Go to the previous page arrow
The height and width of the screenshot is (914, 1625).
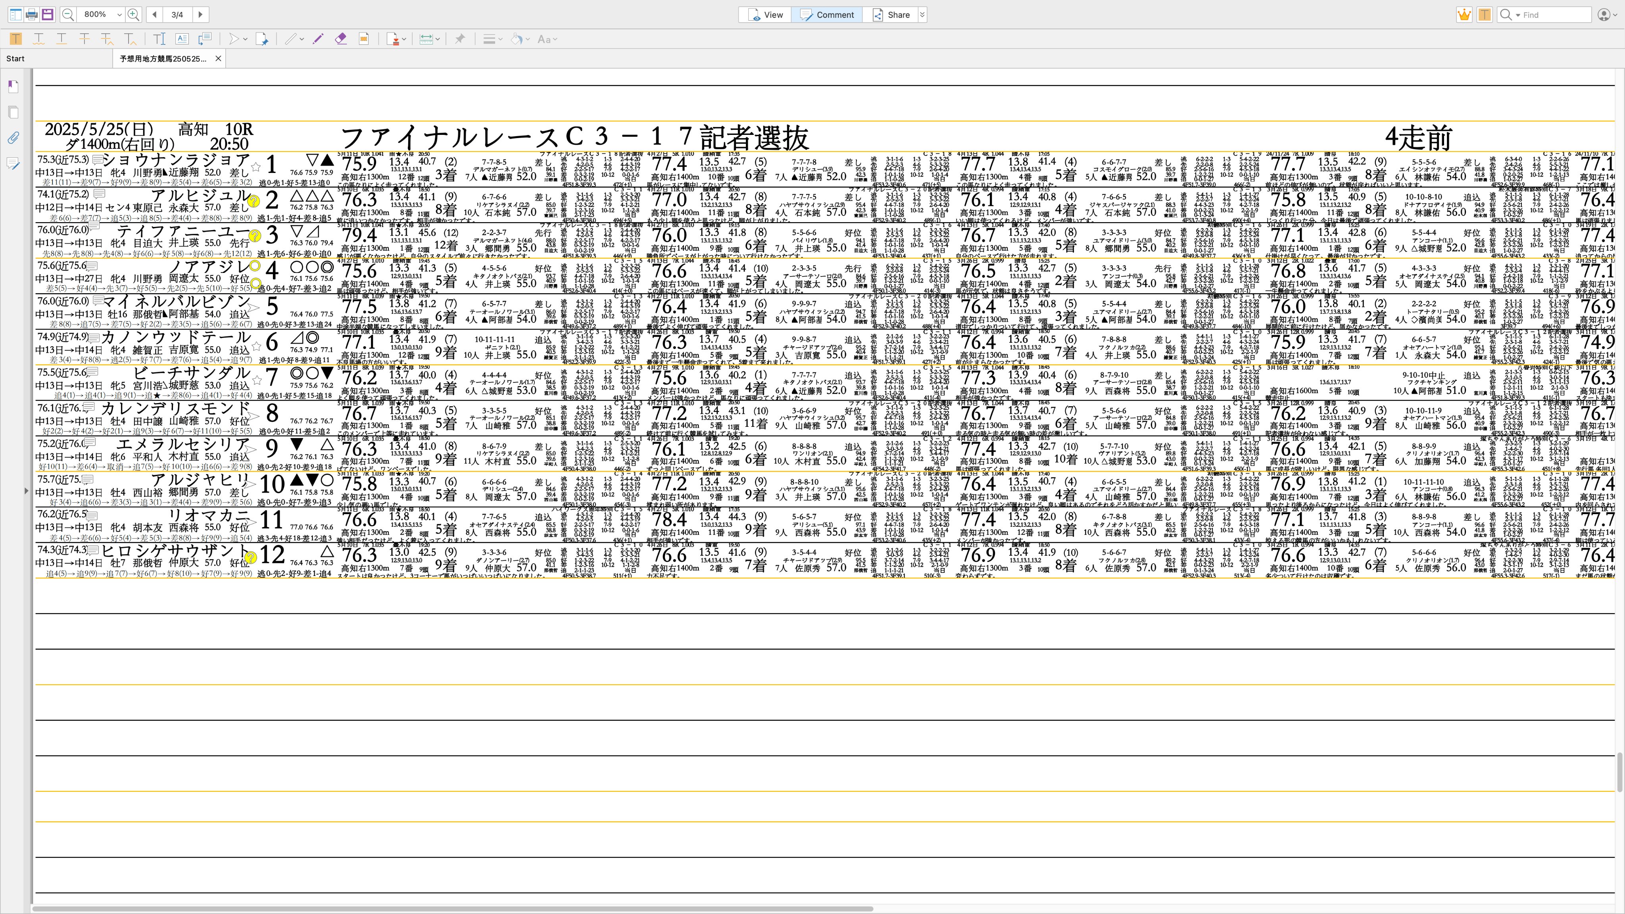(155, 15)
